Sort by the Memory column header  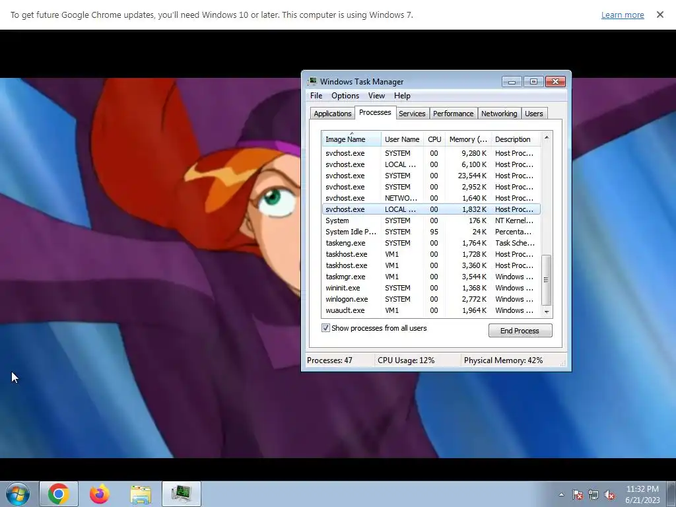tap(468, 139)
